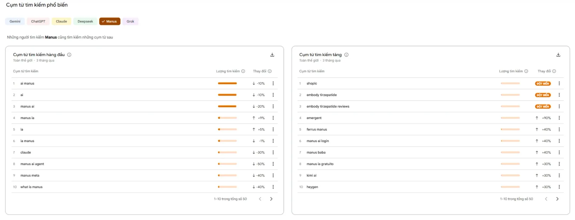
Task: Click search volume bar for 'manus meta'
Action: point(227,175)
